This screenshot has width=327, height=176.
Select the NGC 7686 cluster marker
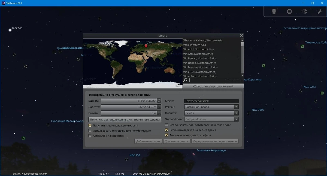coord(249,114)
